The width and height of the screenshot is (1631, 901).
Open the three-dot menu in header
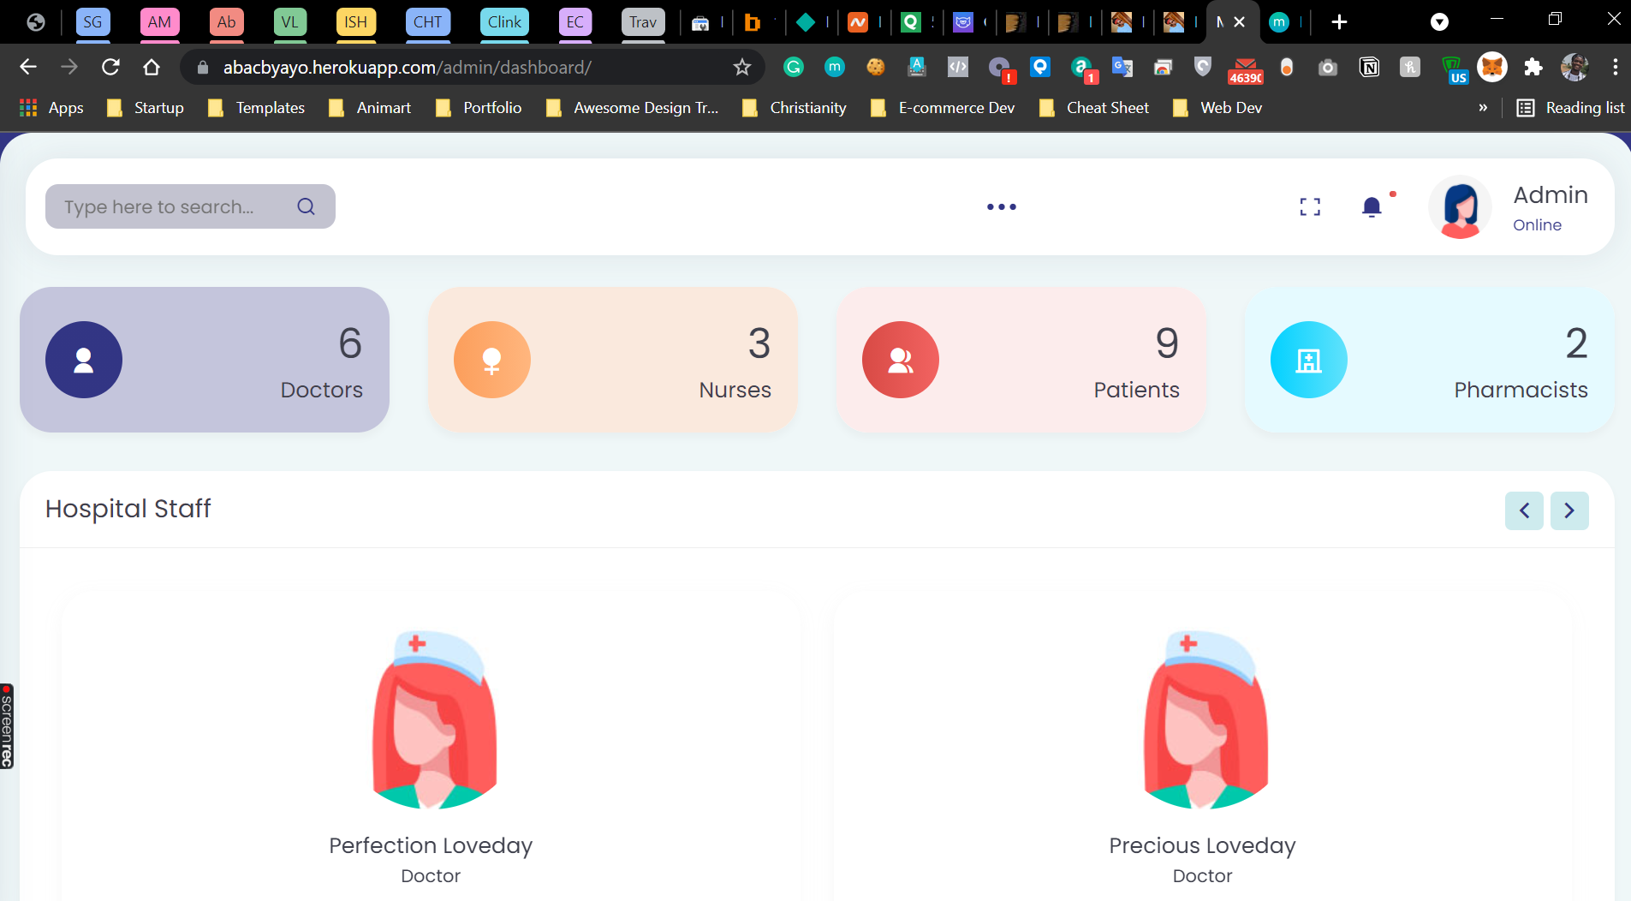click(x=1002, y=207)
